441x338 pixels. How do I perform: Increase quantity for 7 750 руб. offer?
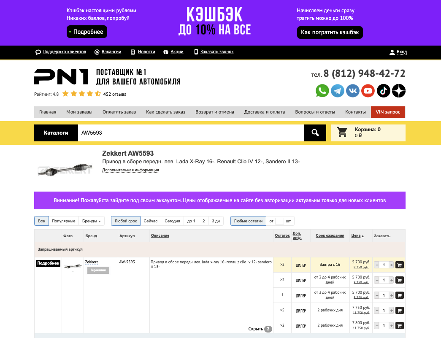click(391, 311)
